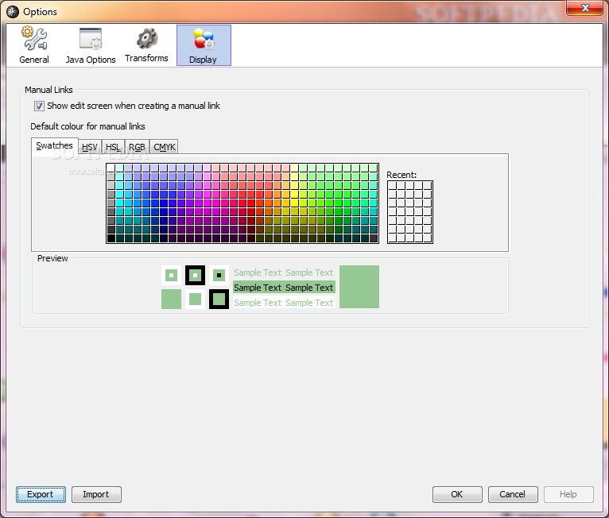This screenshot has width=609, height=518.
Task: Click the Help button
Action: click(568, 494)
